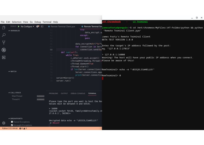This screenshot has height=145, width=204.
Task: Toggle Raised Exceptions breakpoint checkbox
Action: tap(12, 122)
